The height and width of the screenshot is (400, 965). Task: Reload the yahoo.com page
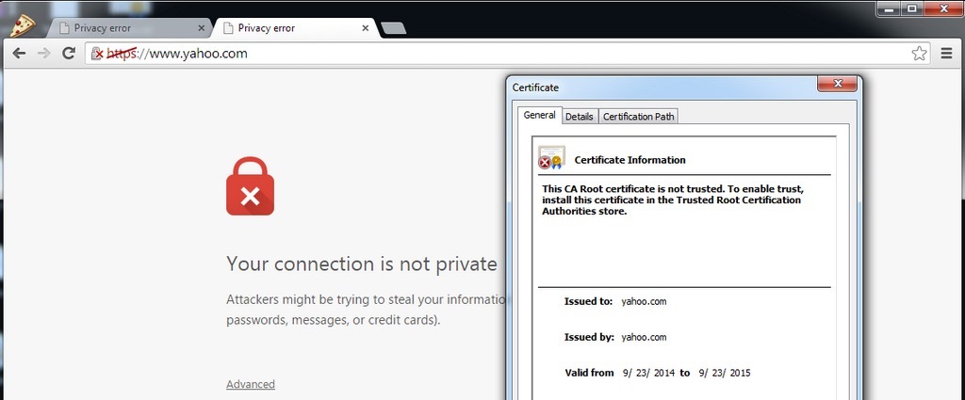(x=69, y=54)
